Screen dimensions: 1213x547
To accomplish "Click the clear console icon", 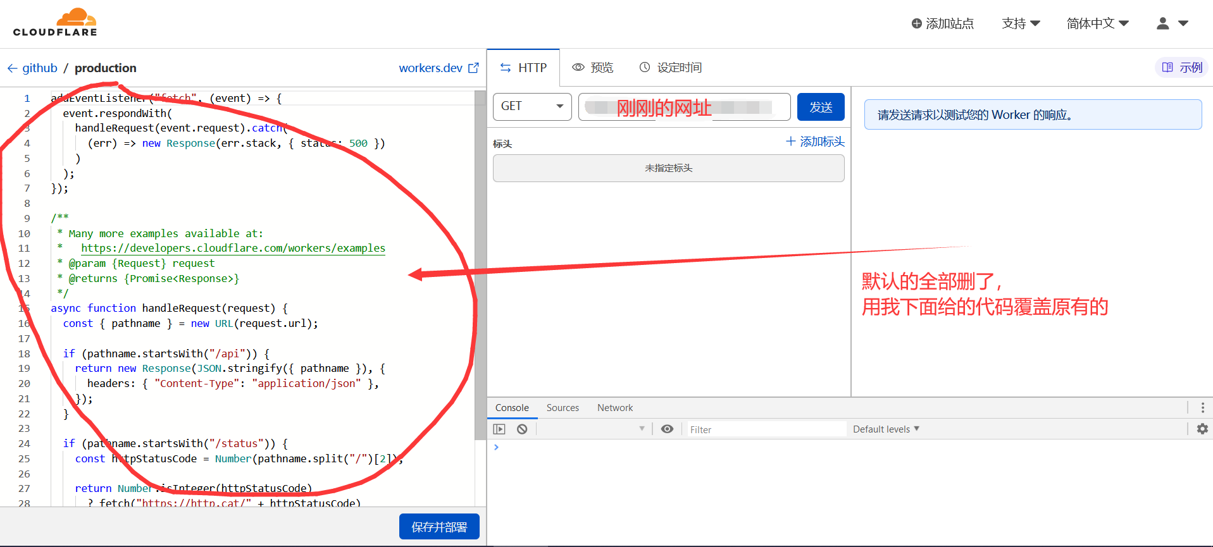I will [522, 429].
